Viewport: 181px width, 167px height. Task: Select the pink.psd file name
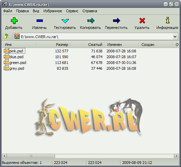coord(16,51)
